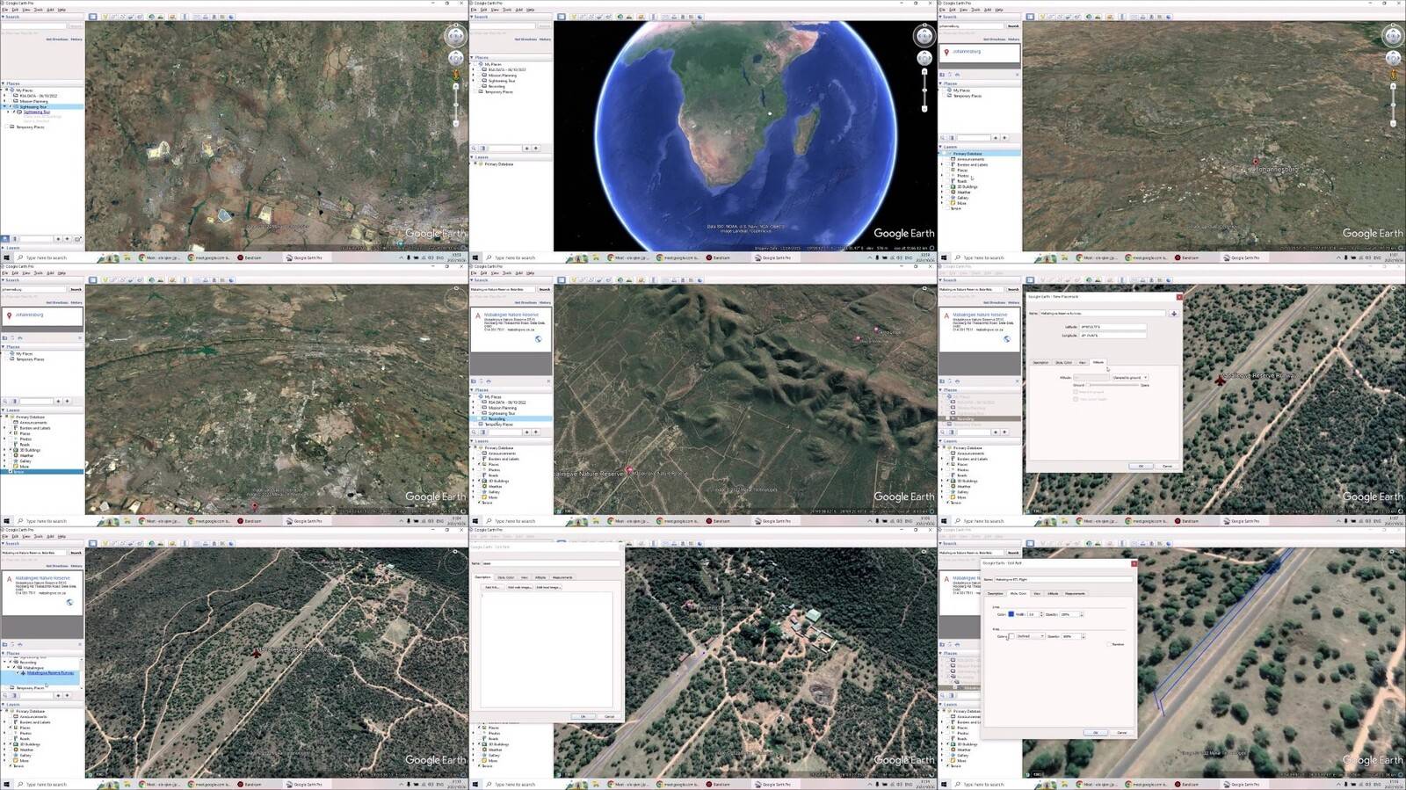
Task: Toggle Roads layer checkbox in Terrain-highlighted window
Action: 11,445
